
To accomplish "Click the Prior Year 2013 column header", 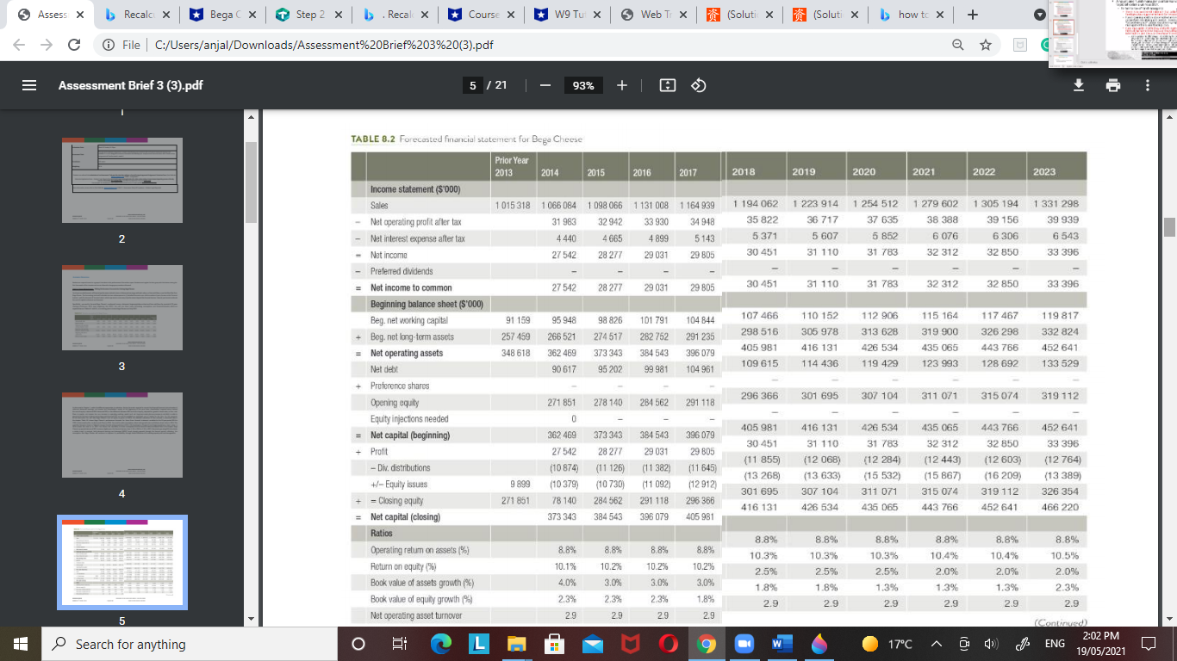I will coord(512,166).
